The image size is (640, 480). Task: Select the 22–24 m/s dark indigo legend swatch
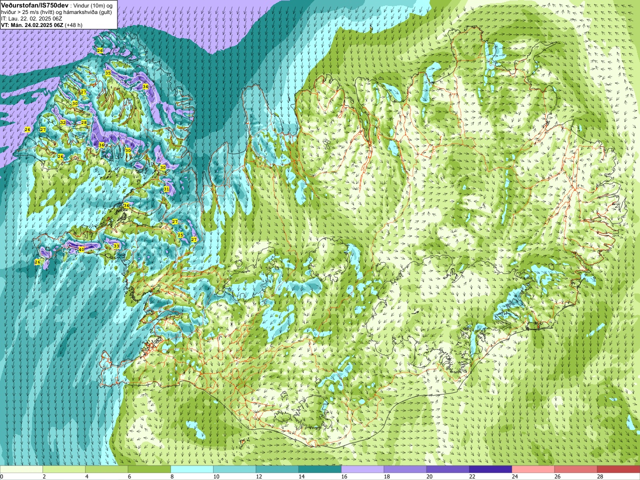[x=490, y=469]
